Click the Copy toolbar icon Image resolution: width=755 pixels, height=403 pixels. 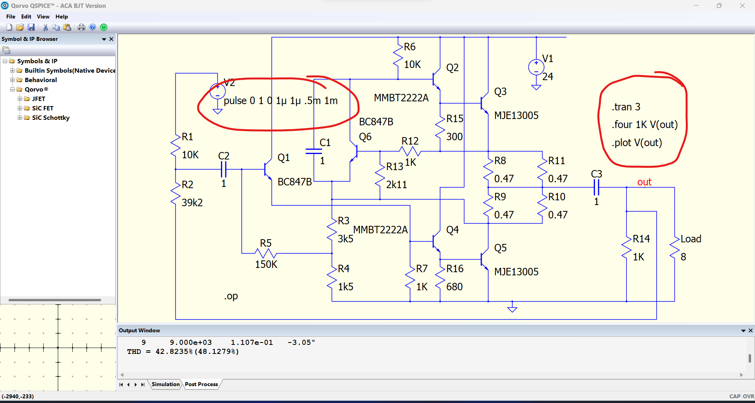coord(56,27)
